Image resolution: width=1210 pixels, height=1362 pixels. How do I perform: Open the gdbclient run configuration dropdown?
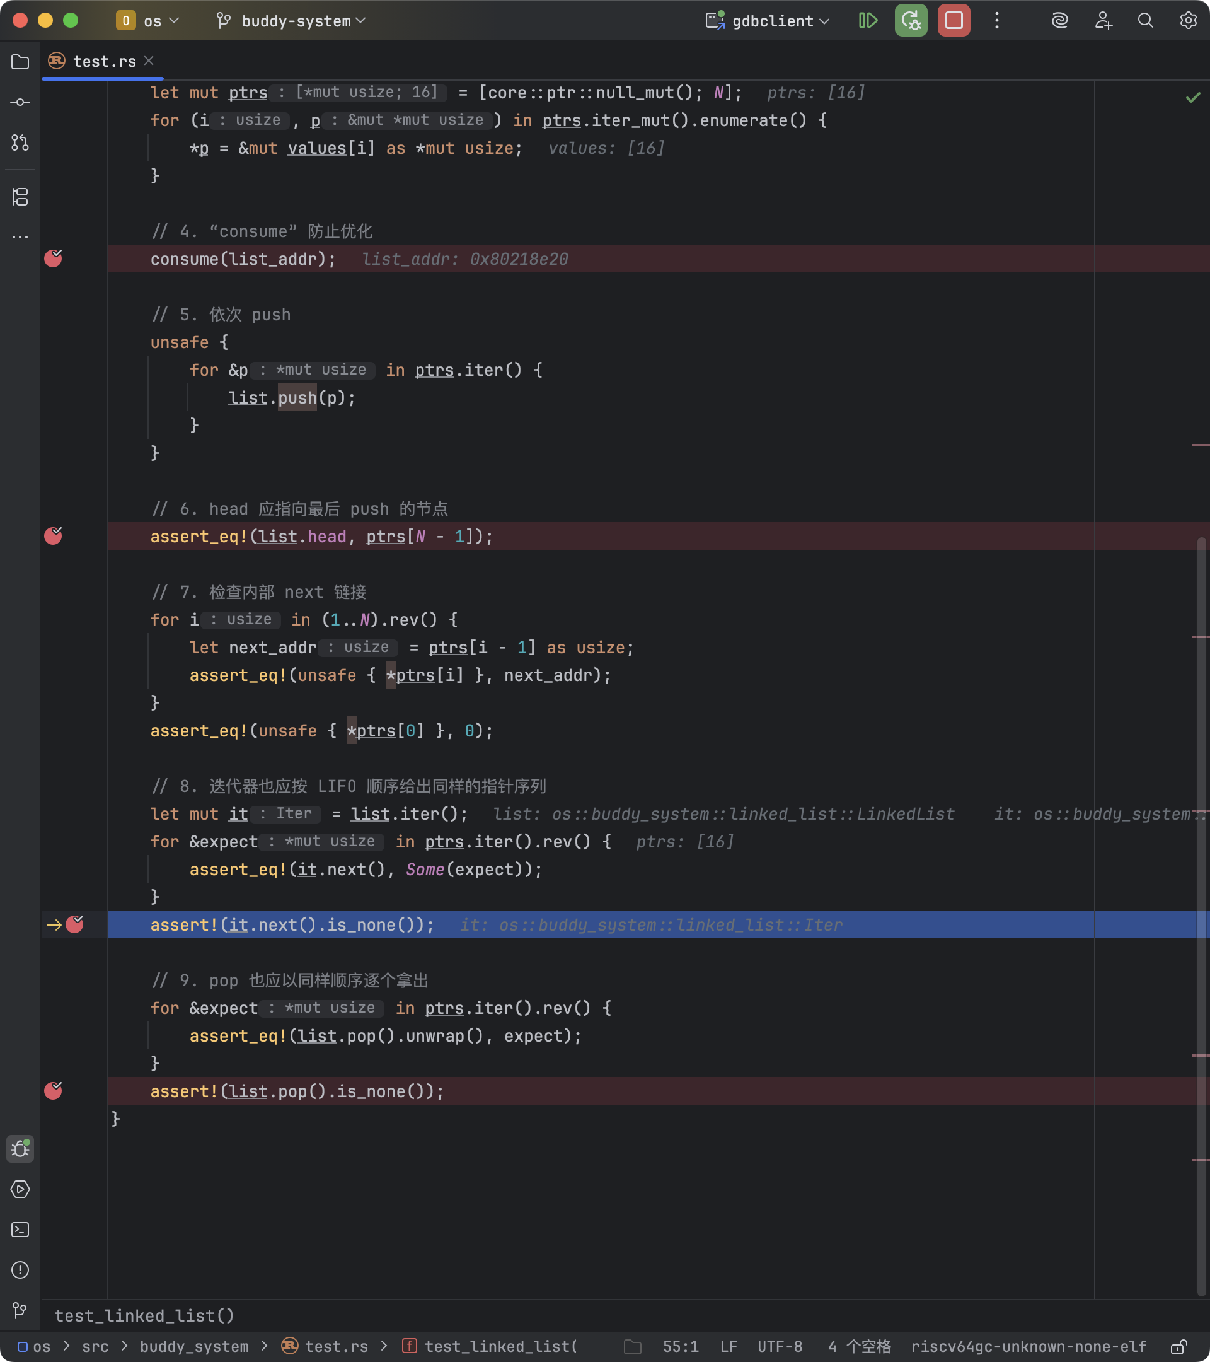[x=768, y=21]
